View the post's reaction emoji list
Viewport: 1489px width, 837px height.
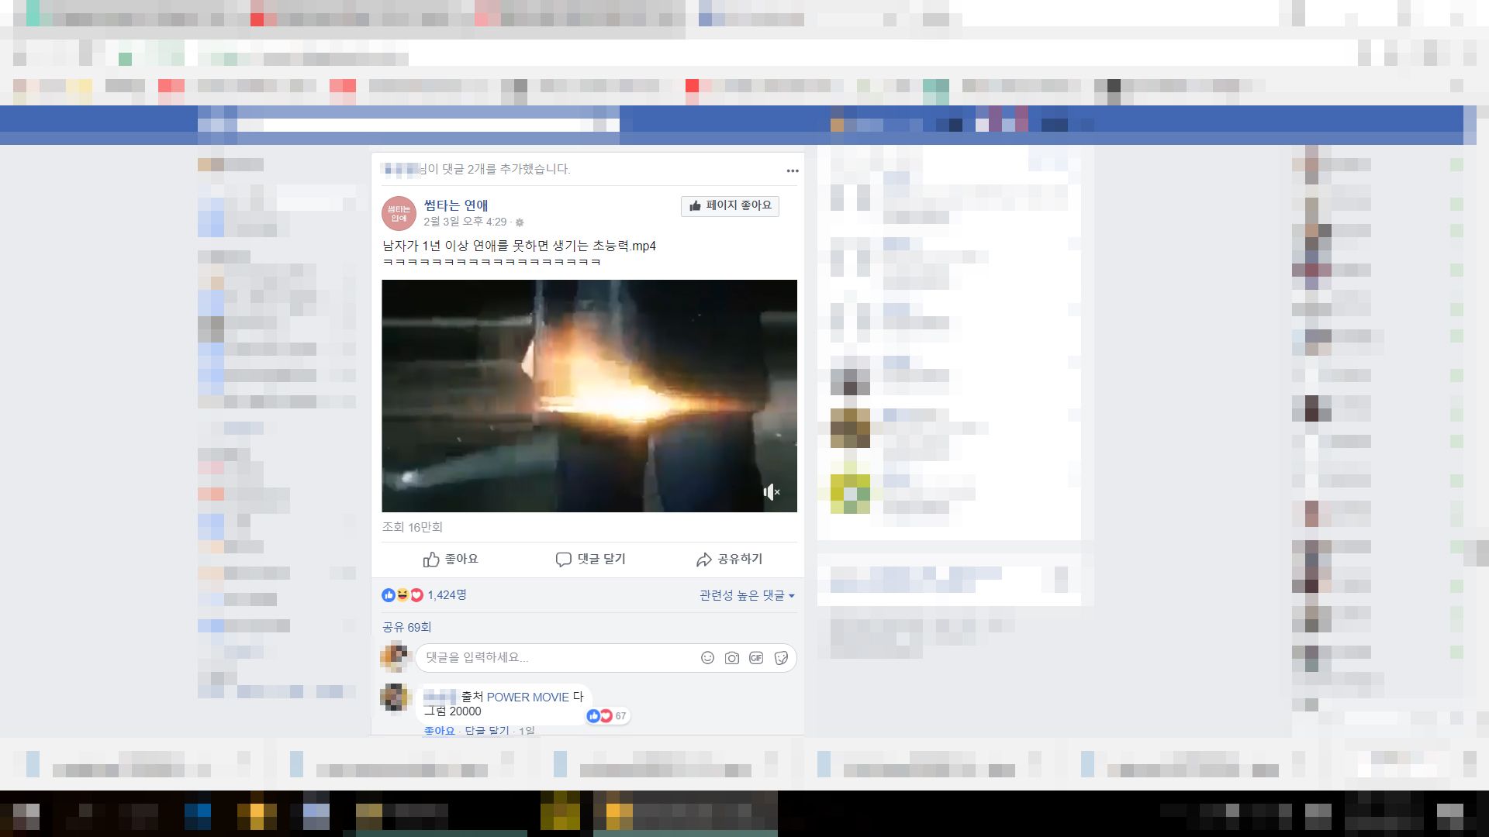(x=402, y=595)
